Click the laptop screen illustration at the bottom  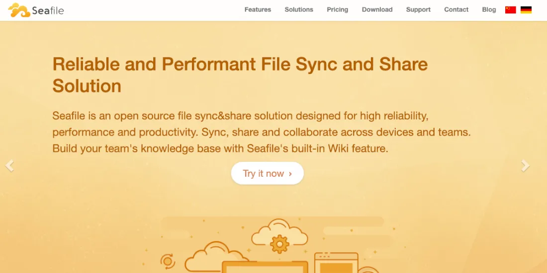pos(265,267)
